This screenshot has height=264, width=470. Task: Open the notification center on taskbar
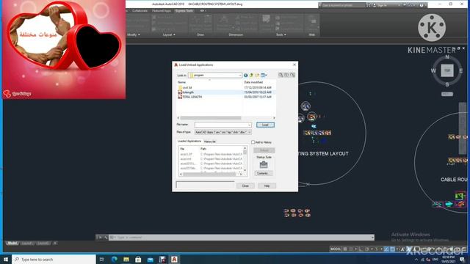point(462,260)
